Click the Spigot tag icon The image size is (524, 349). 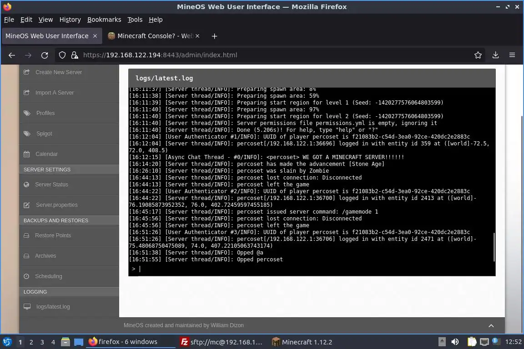coord(27,133)
